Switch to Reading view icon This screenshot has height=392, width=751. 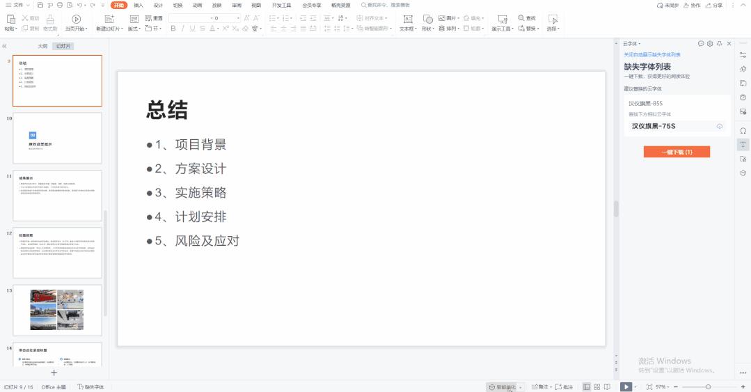pos(607,386)
